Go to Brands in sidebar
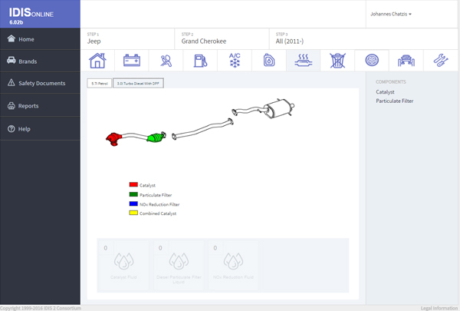The image size is (460, 311). tap(40, 61)
